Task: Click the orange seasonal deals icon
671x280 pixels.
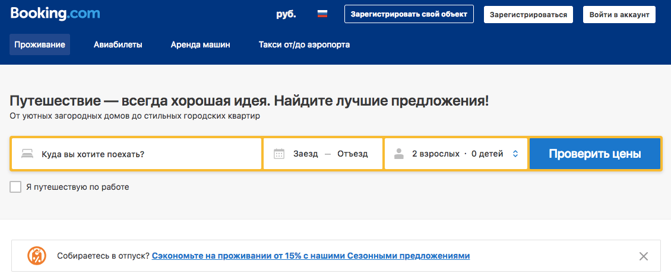Action: (36, 256)
